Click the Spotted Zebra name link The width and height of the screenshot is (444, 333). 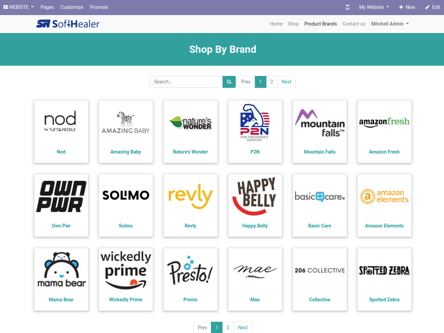point(384,300)
